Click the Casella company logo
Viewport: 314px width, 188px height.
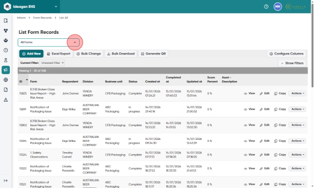[295, 6]
